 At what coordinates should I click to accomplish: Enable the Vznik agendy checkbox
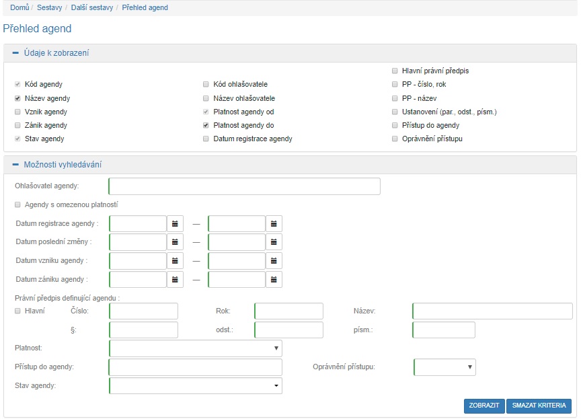17,112
